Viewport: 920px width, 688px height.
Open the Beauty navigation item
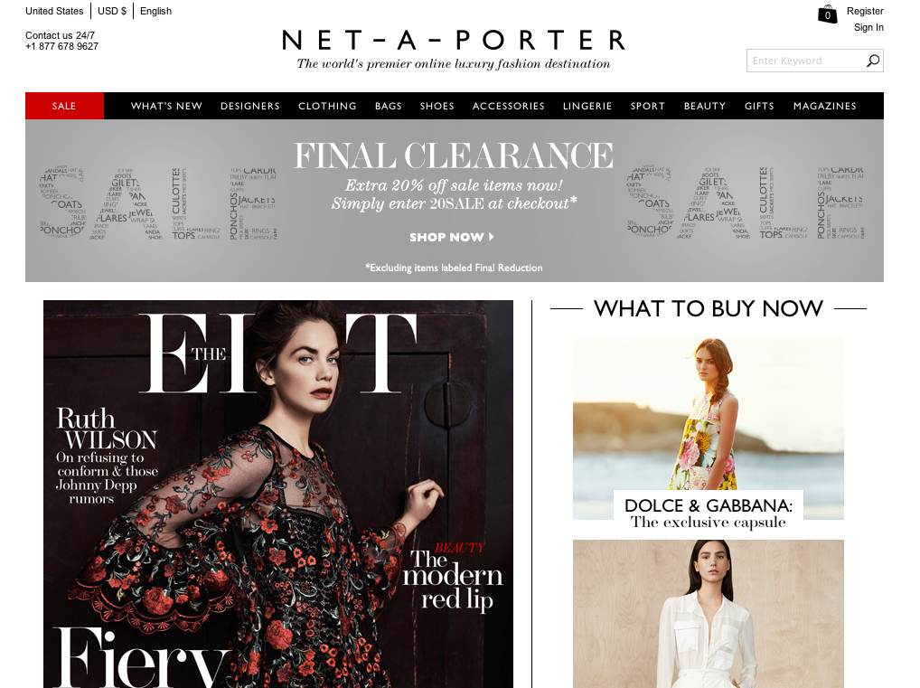pos(705,107)
